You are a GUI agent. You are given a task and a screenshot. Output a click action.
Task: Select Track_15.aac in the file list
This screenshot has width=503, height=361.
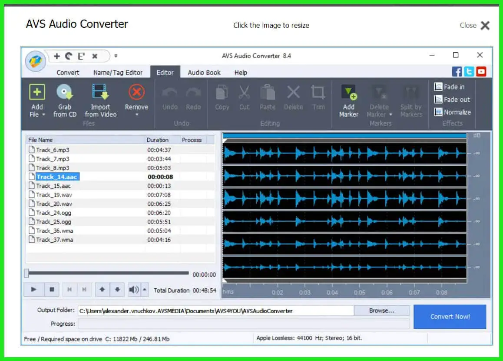pos(120,186)
